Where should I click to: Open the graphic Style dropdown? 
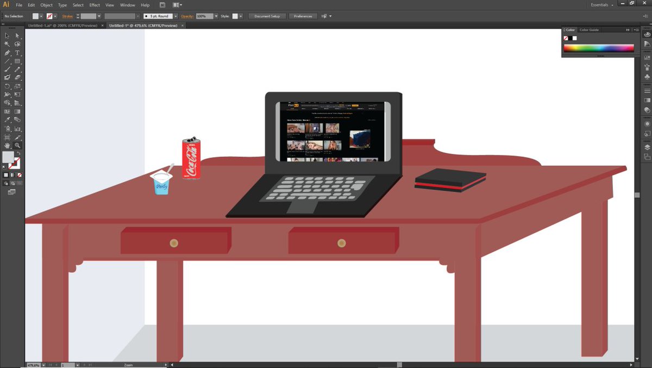[241, 16]
